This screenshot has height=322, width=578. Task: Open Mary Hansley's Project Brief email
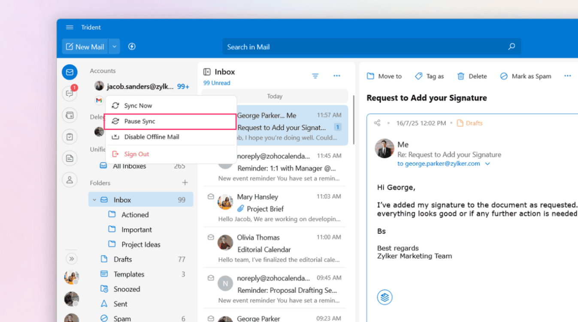tap(275, 208)
